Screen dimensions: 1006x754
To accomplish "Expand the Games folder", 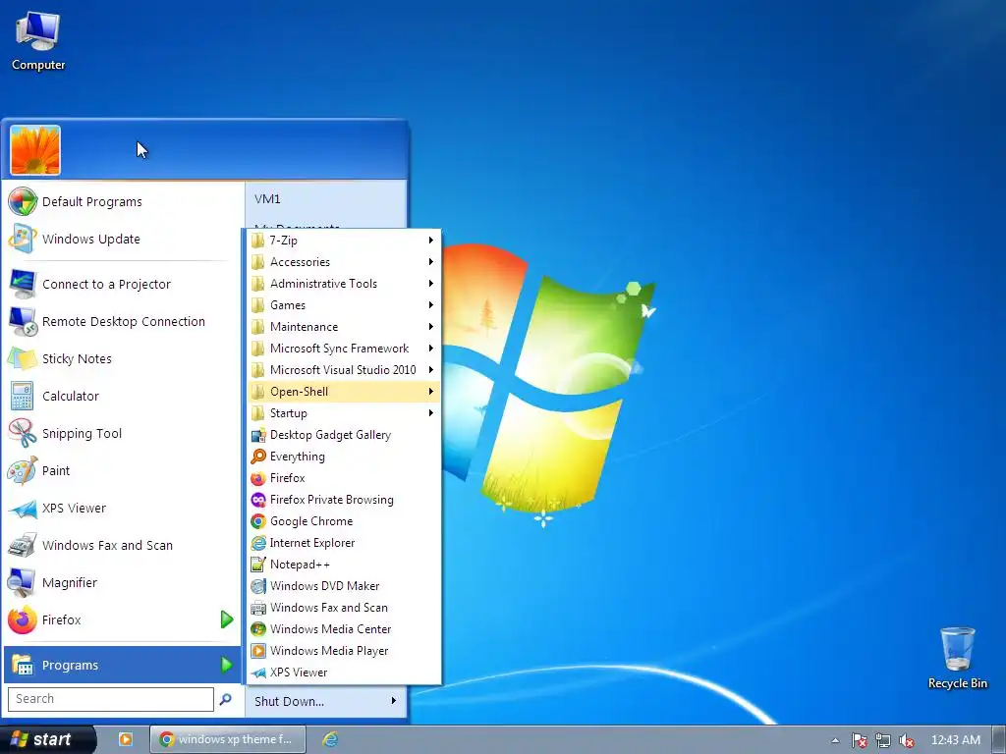I will [344, 305].
